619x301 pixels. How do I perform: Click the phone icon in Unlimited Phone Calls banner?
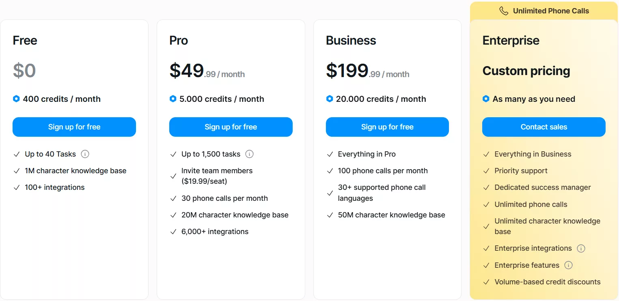click(504, 11)
